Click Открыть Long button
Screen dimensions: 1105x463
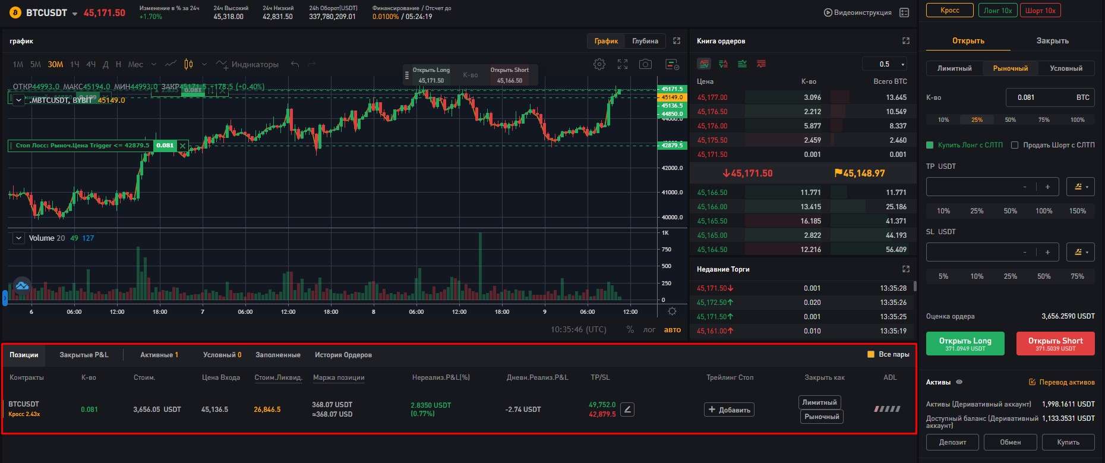pyautogui.click(x=965, y=344)
